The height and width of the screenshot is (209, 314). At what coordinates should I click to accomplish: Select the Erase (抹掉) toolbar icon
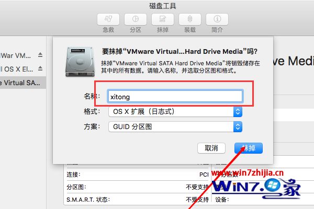(x=163, y=19)
